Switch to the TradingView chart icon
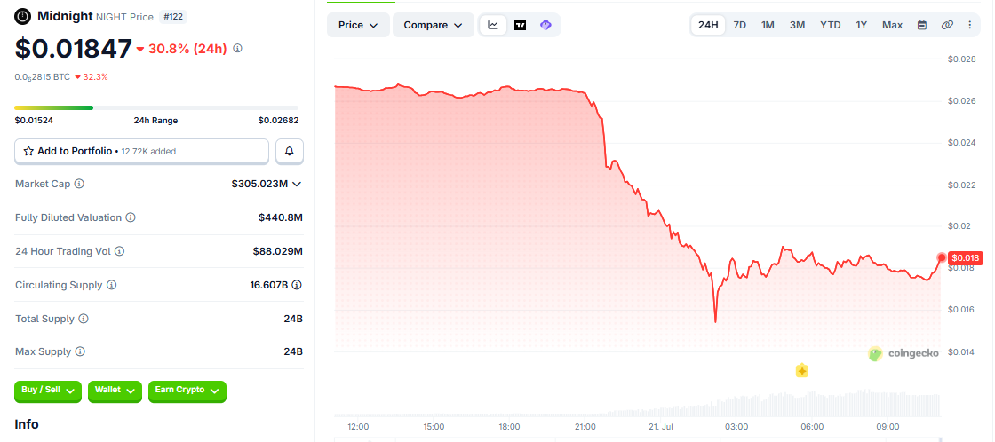The image size is (995, 442). (520, 25)
